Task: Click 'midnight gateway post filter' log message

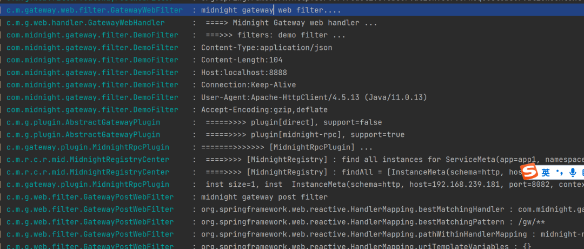Action: (x=264, y=197)
